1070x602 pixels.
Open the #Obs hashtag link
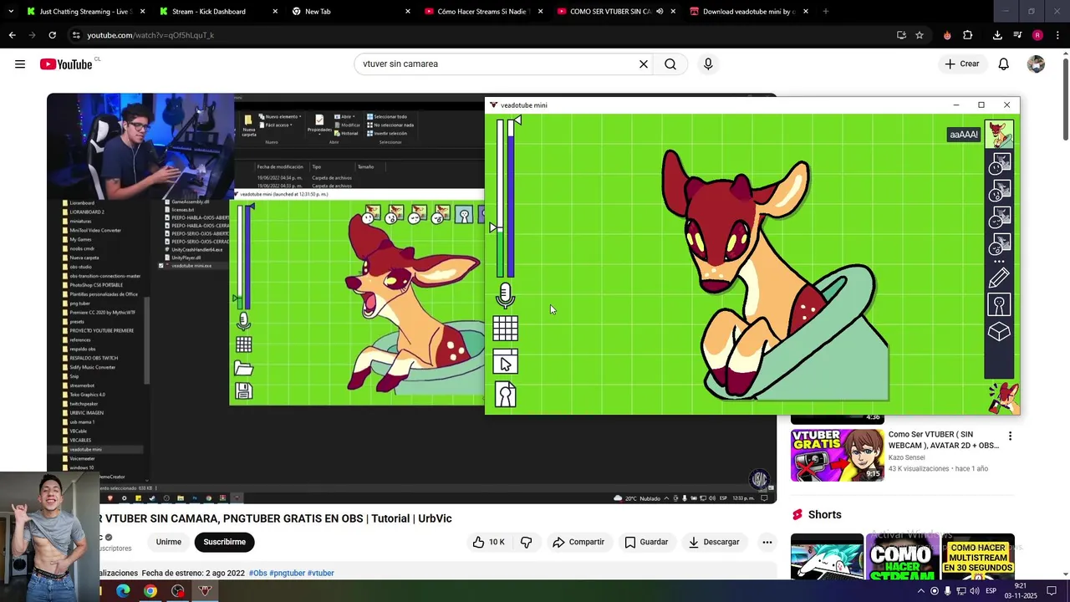(x=257, y=573)
